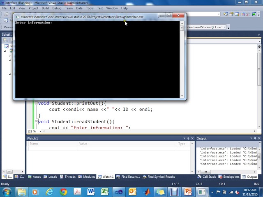Open the Team menu
Screen dimensions: 263x197
(69, 8)
